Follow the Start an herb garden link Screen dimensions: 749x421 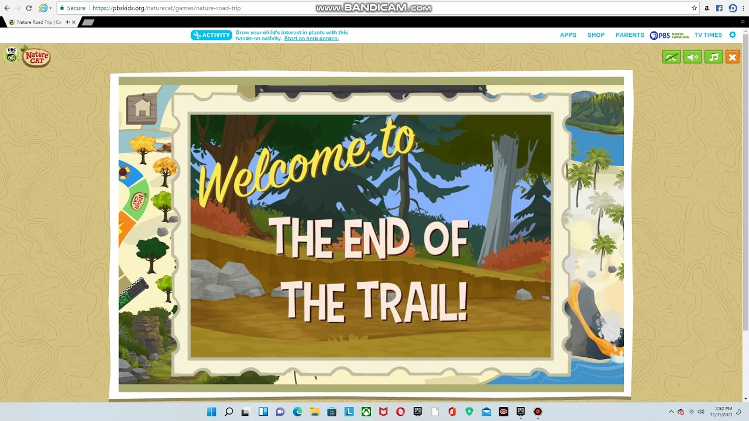tap(311, 39)
